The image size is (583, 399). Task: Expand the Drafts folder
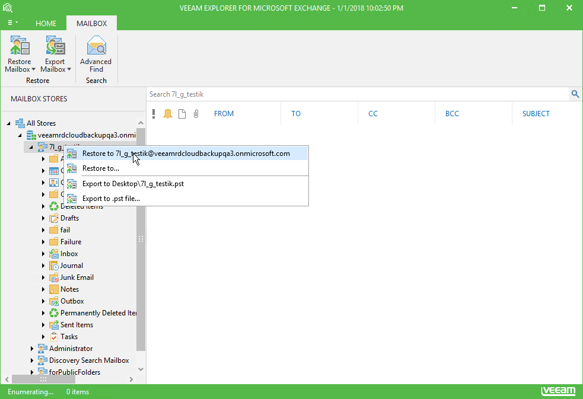point(43,218)
